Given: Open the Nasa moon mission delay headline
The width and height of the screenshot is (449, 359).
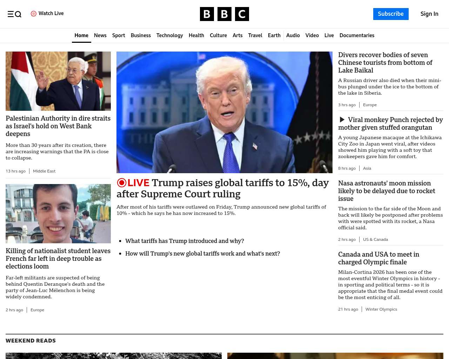Looking at the screenshot, I should click(386, 191).
